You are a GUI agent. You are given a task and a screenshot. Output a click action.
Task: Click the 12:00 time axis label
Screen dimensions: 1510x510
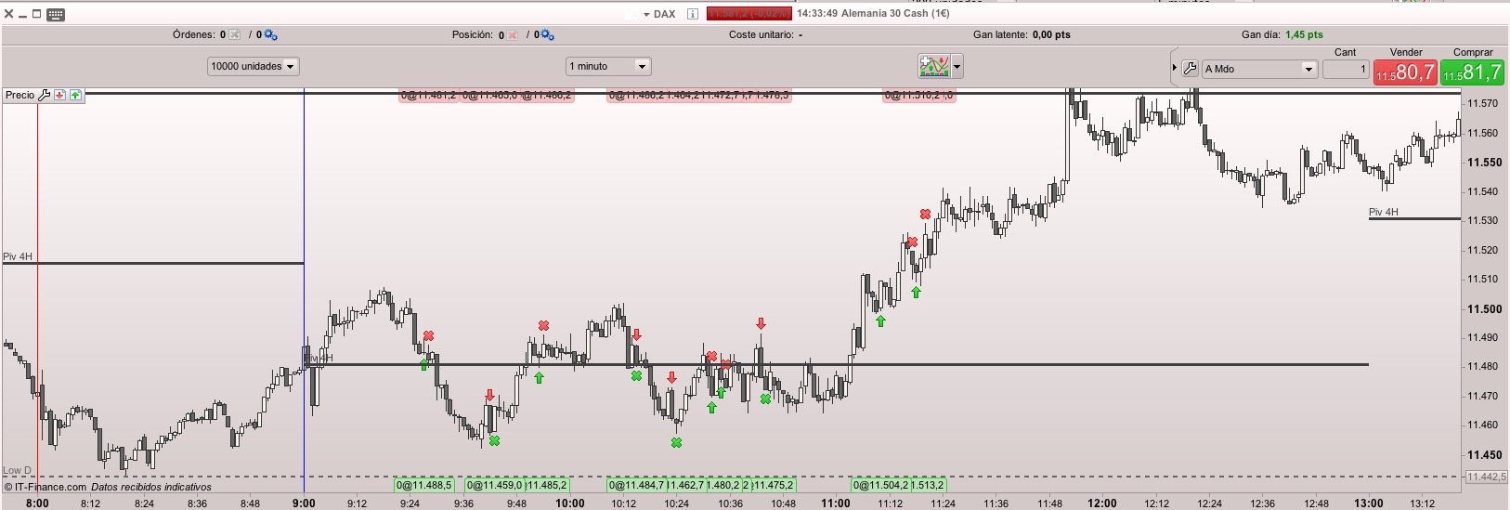[1102, 503]
